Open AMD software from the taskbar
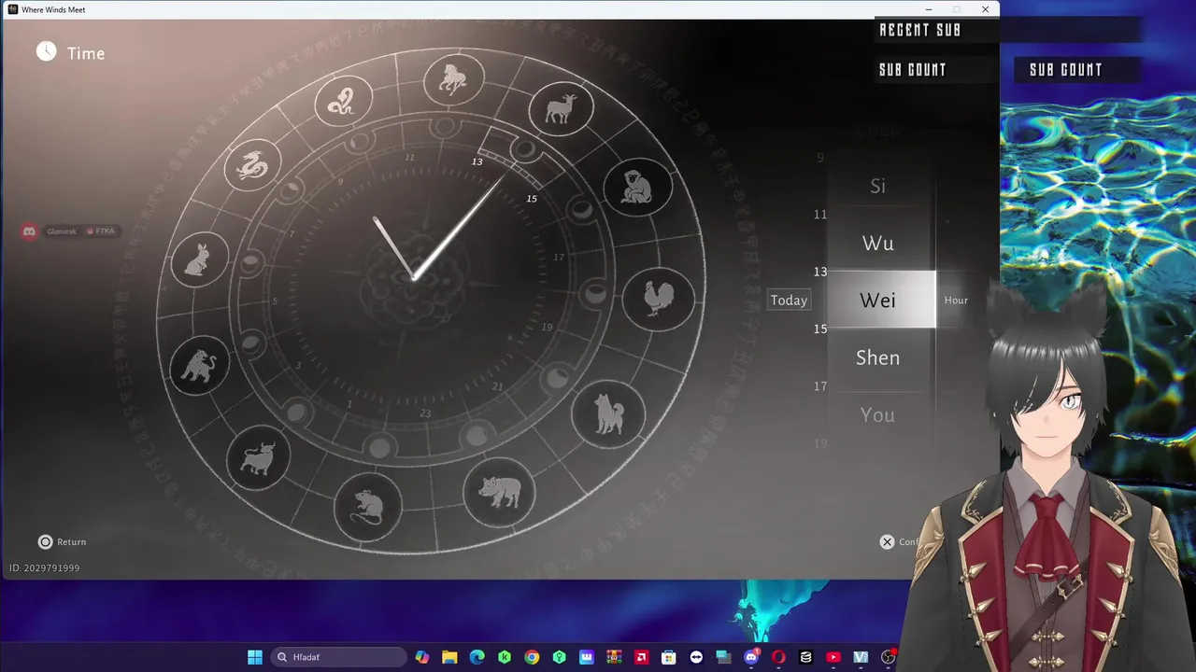The width and height of the screenshot is (1196, 672). (x=641, y=657)
